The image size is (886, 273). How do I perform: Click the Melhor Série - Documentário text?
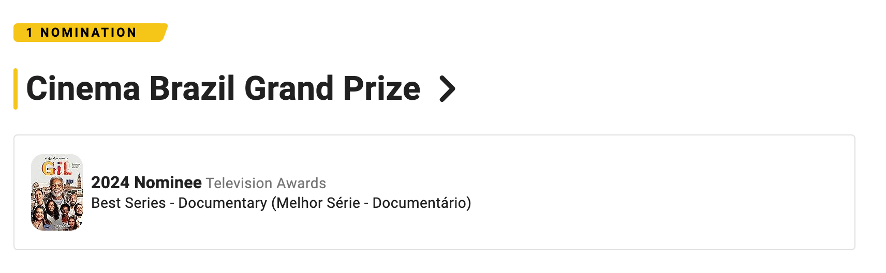coord(371,203)
